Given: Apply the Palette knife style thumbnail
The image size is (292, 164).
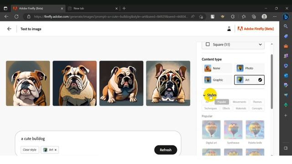Looking at the screenshot, I should (x=255, y=130).
